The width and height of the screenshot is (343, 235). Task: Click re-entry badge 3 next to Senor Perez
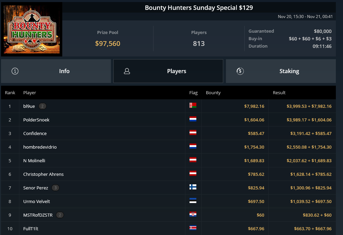coord(55,188)
